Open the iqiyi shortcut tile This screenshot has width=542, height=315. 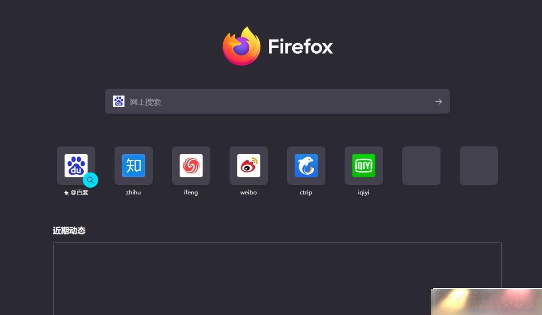pyautogui.click(x=364, y=166)
